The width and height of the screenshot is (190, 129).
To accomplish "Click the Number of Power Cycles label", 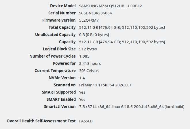I will coord(52,56).
